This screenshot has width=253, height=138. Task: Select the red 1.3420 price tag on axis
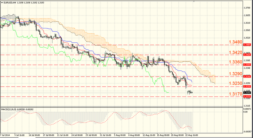coord(247,55)
